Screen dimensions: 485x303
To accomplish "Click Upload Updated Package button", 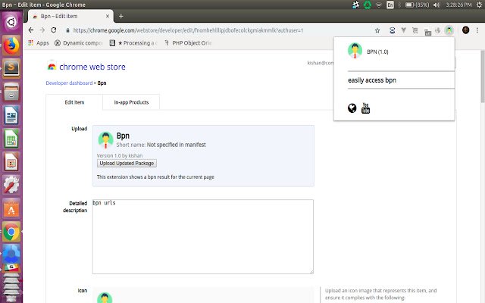I will (127, 164).
